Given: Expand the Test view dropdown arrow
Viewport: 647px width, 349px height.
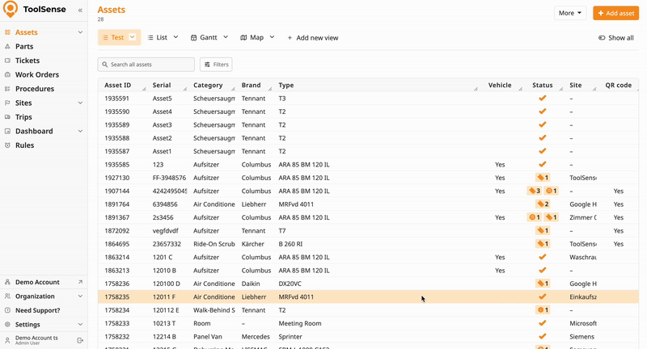Looking at the screenshot, I should tap(133, 37).
